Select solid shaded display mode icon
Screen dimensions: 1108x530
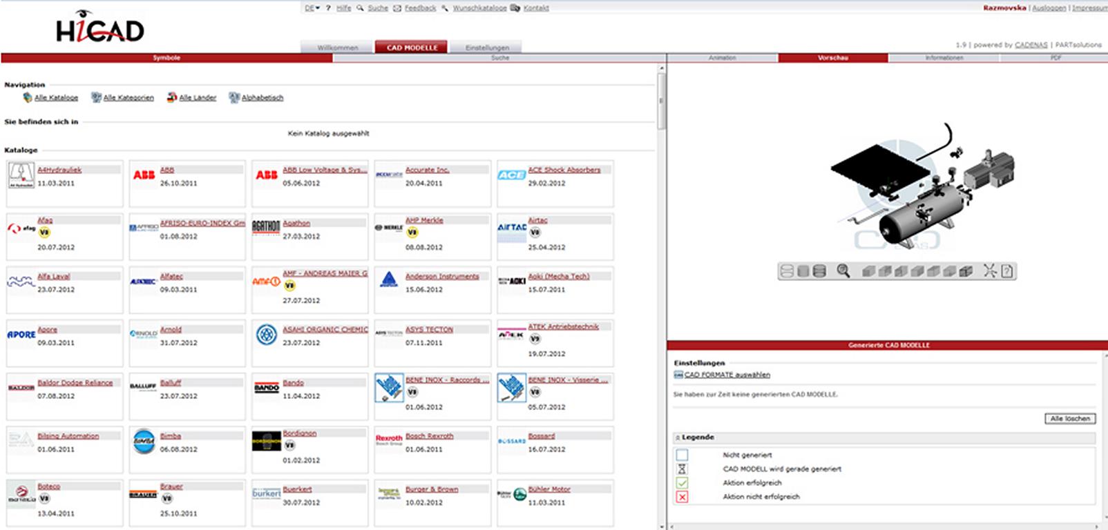803,271
